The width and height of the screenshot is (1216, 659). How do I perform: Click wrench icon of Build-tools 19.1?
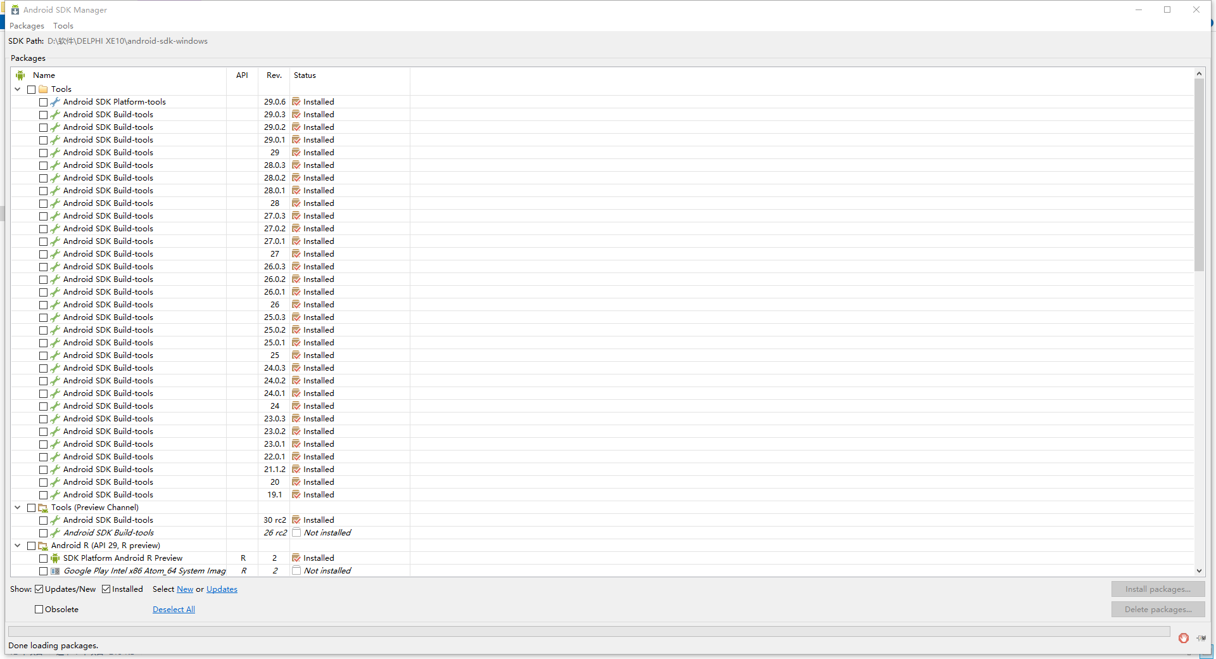click(55, 495)
